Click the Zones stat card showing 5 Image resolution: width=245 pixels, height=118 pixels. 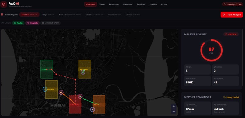[x=197, y=69]
